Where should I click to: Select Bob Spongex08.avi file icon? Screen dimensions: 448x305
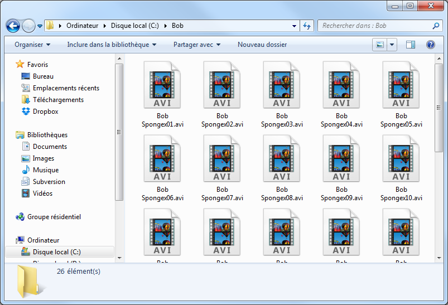(282, 158)
